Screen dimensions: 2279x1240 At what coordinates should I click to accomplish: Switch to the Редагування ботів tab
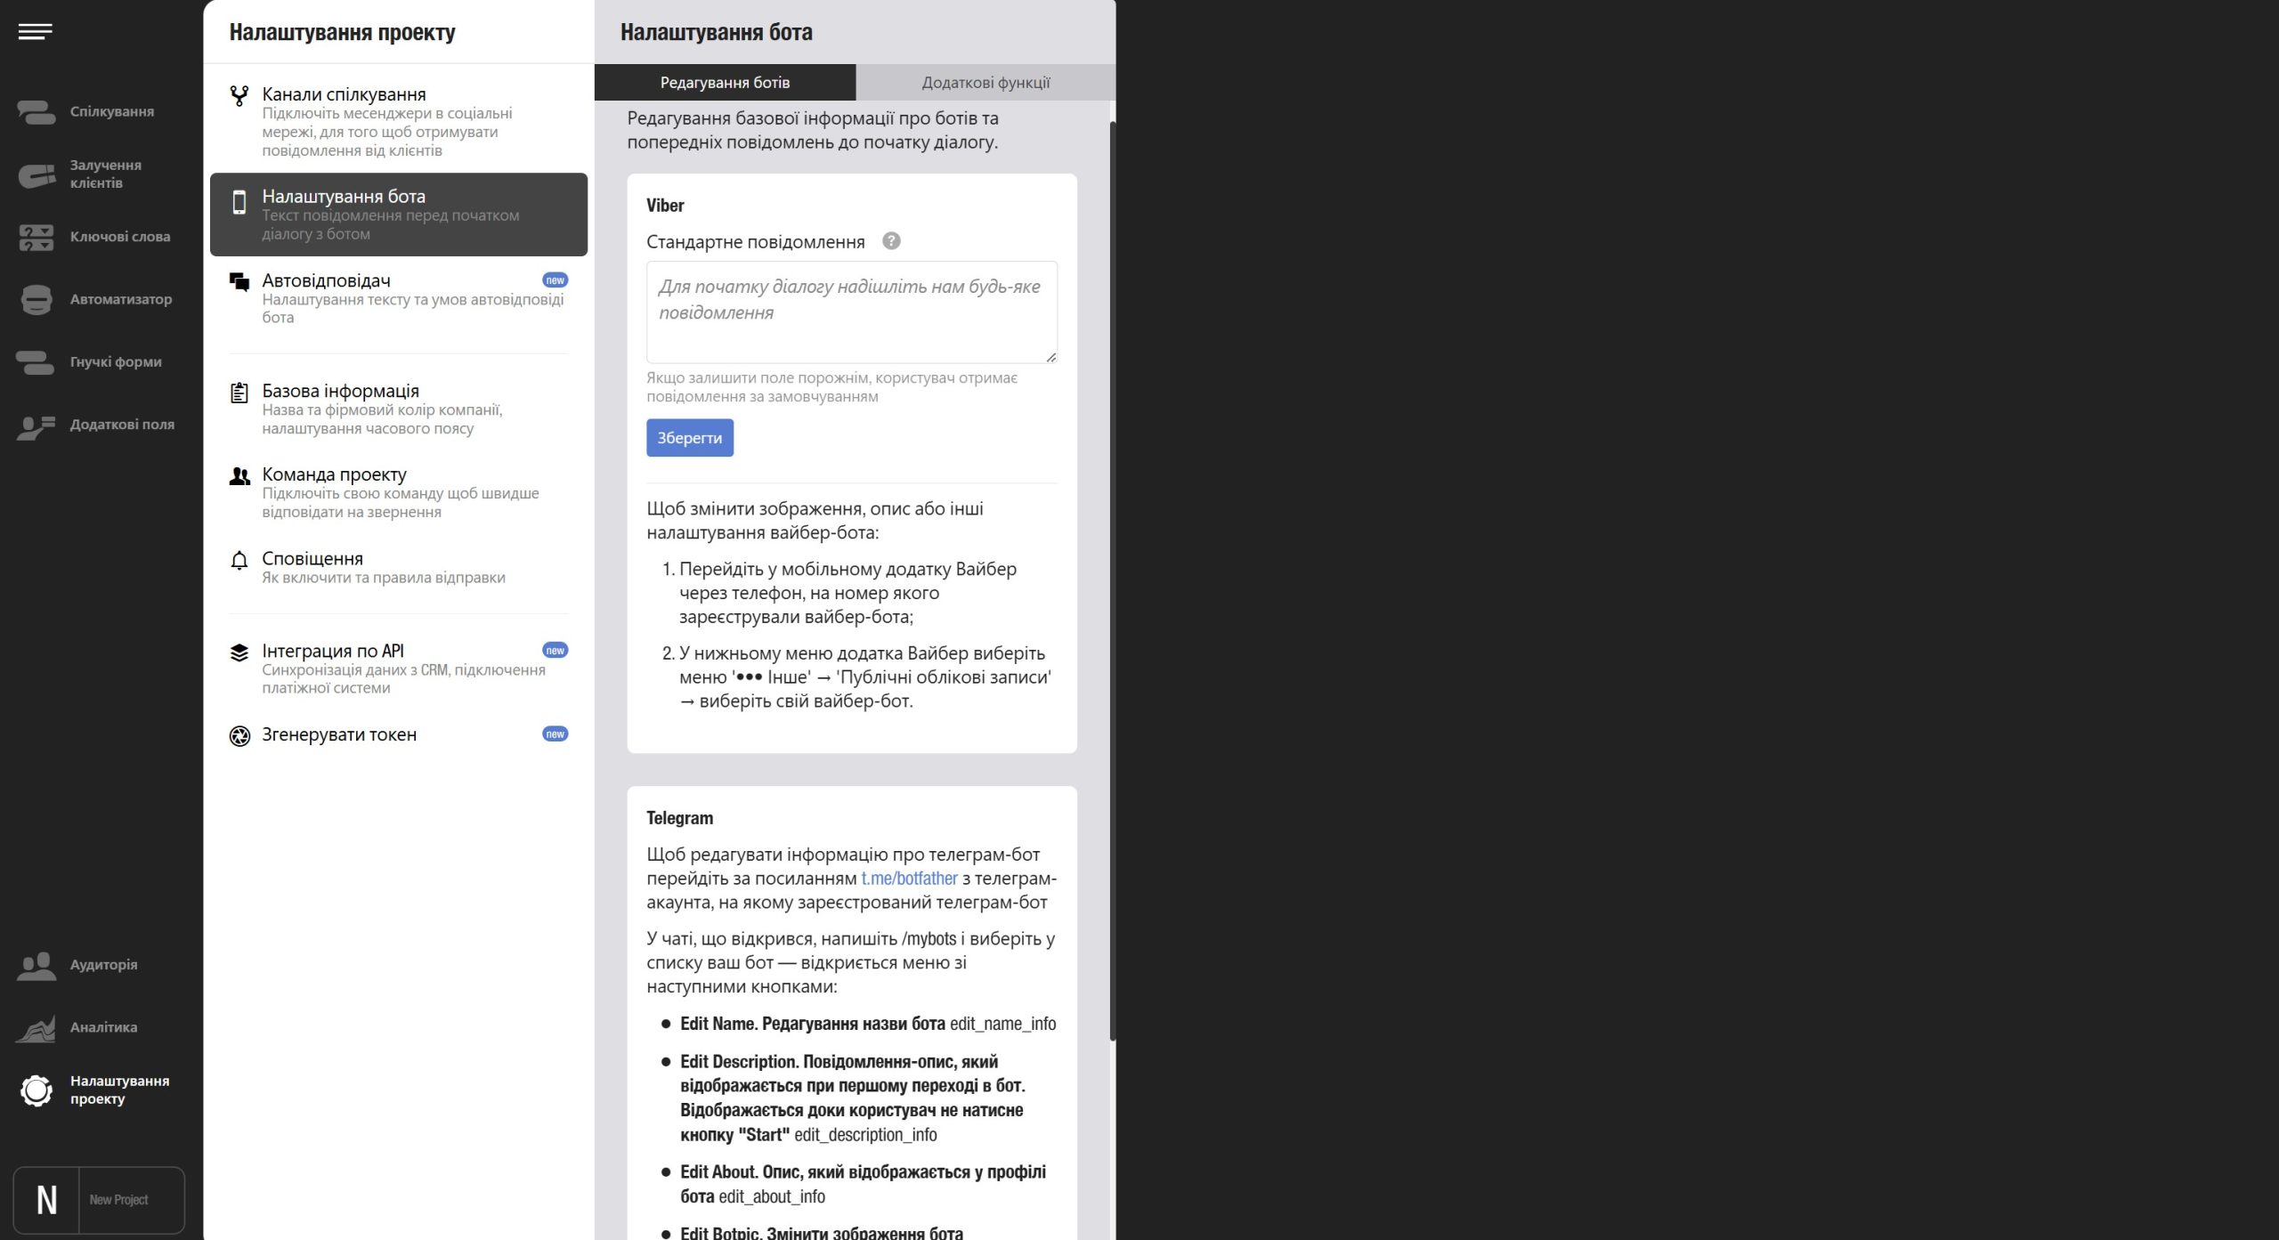(725, 82)
